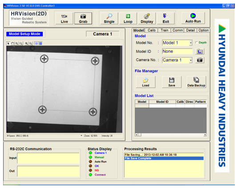Start Loop processing
Viewport: 238px width, 188px height.
[x=128, y=18]
